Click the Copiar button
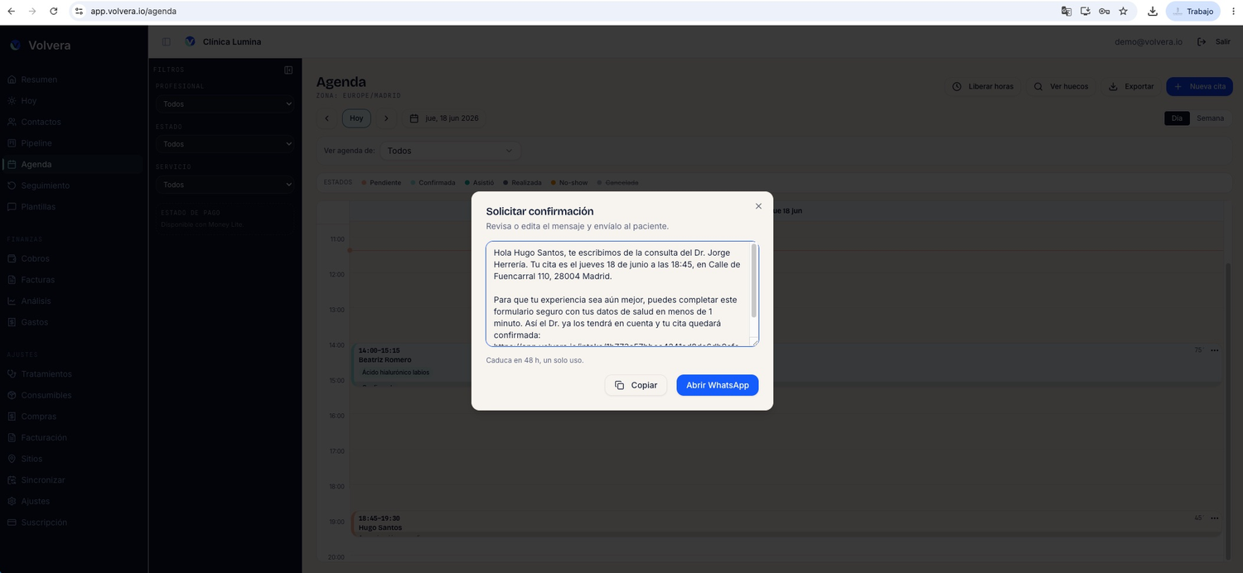The height and width of the screenshot is (573, 1243). pos(636,385)
